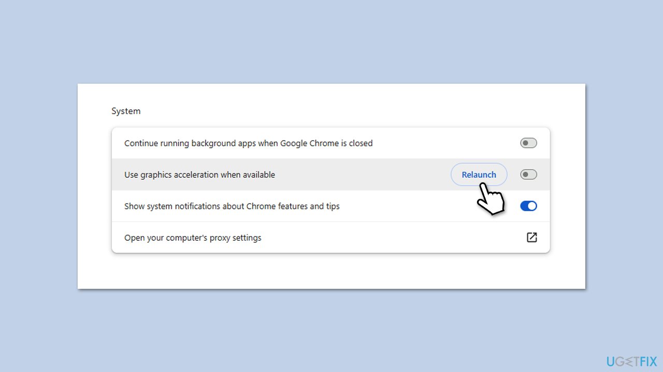Click blank space in the notifications row

(414, 206)
